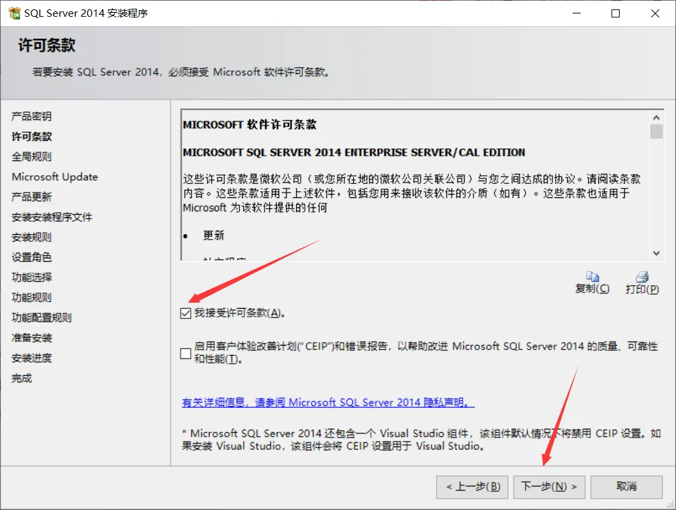Select 功能配置规则 in the step list
The image size is (676, 510).
pyautogui.click(x=42, y=317)
